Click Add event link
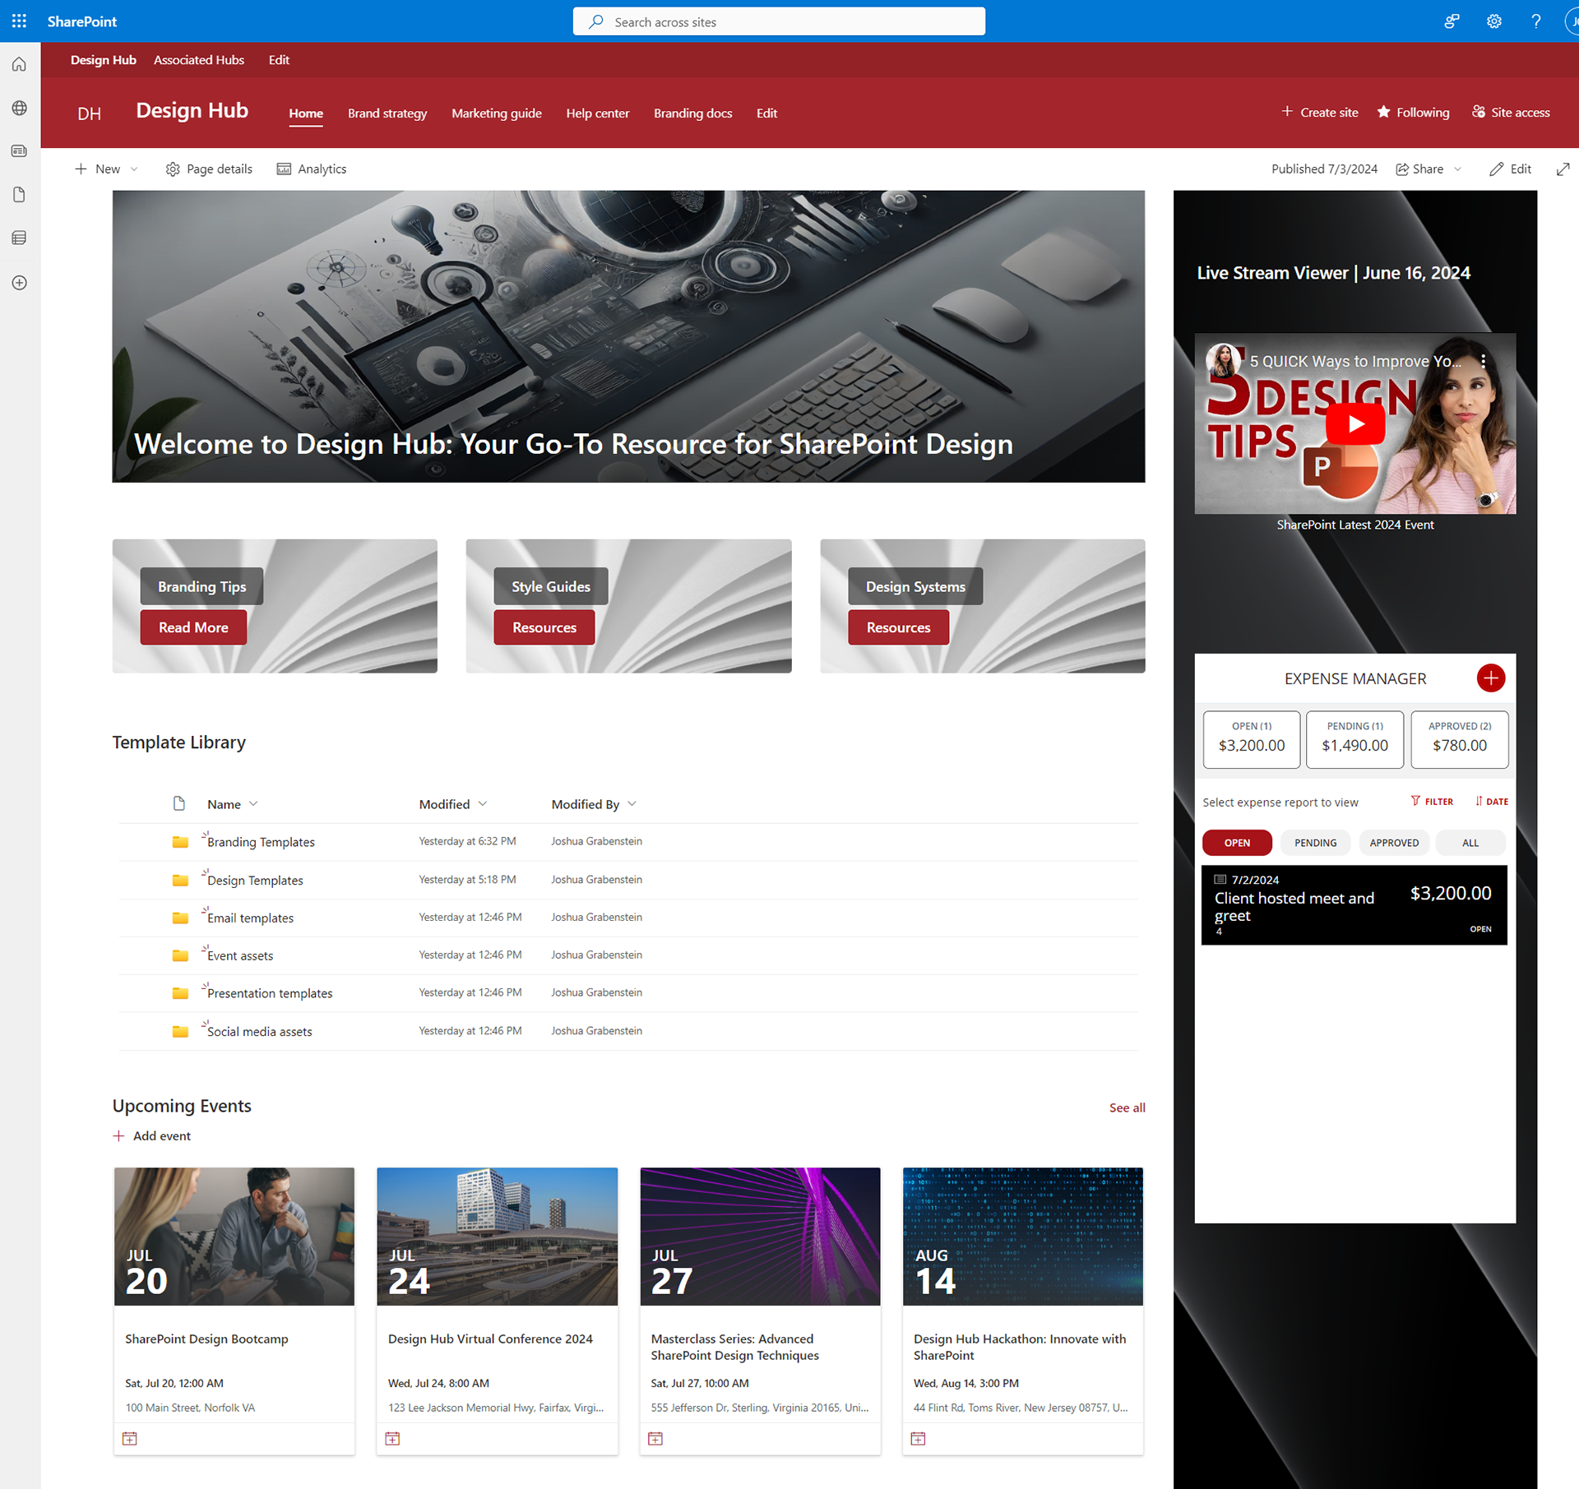The image size is (1579, 1489). pos(152,1135)
